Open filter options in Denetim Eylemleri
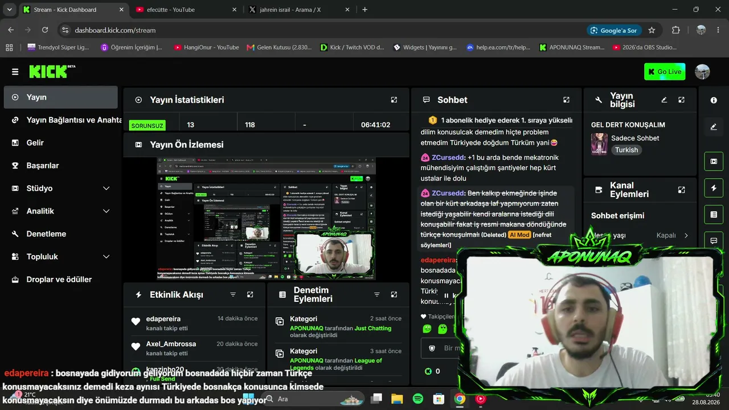Image resolution: width=729 pixels, height=410 pixels. [376, 294]
